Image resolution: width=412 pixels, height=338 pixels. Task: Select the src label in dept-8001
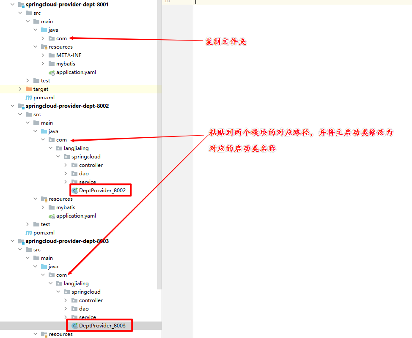[x=37, y=13]
